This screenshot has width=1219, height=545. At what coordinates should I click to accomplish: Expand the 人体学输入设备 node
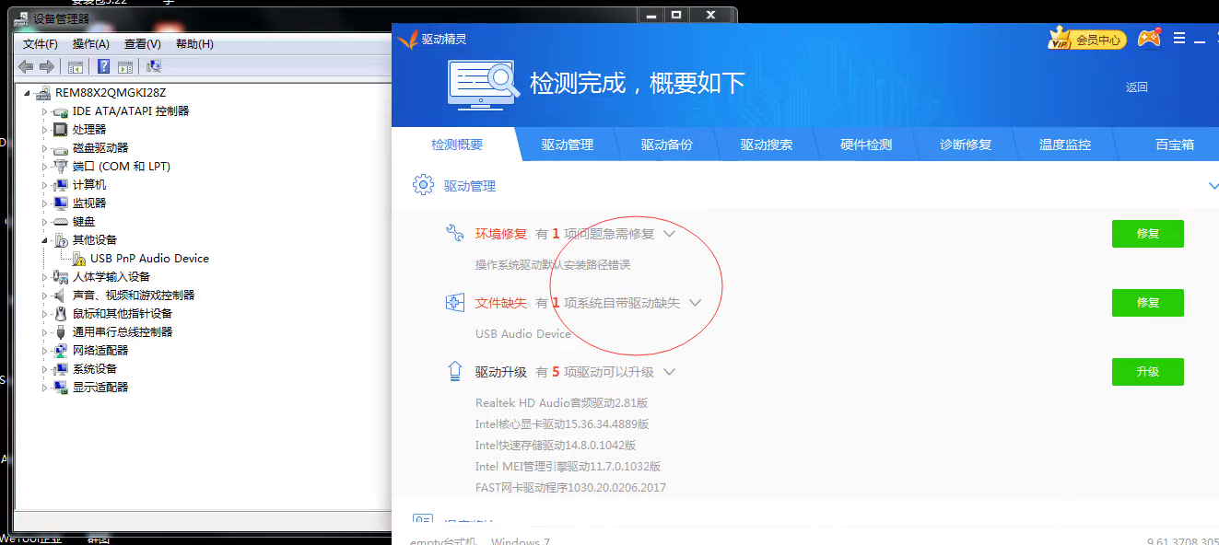[x=44, y=276]
